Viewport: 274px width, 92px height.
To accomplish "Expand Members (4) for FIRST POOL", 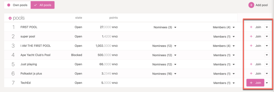I will 224,27.
